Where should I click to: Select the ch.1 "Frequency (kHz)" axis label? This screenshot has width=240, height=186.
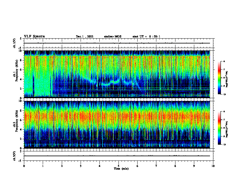[x=17, y=71]
